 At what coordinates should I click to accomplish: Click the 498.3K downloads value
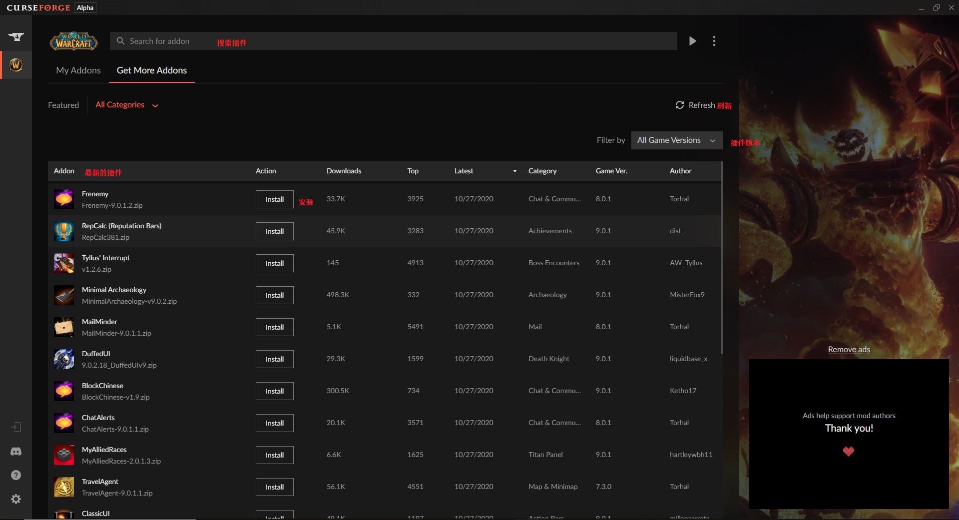coord(338,295)
